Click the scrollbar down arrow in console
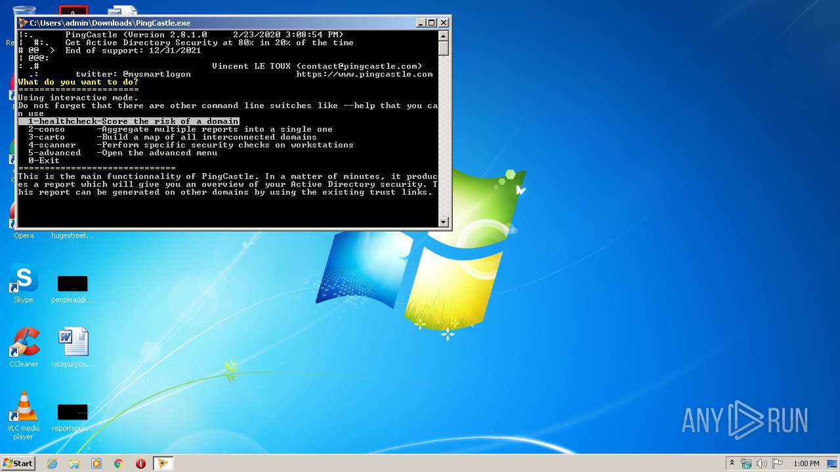 click(444, 222)
